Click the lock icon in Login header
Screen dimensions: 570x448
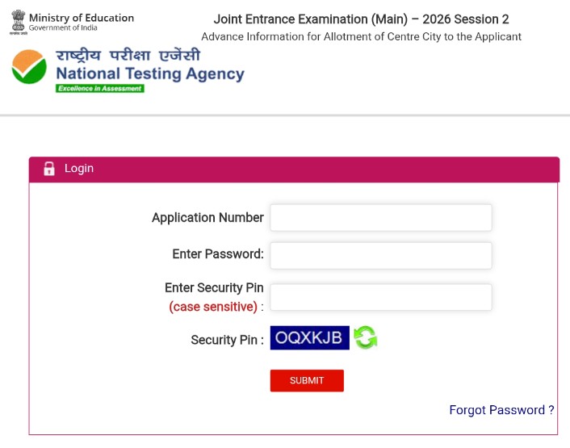[x=49, y=169]
